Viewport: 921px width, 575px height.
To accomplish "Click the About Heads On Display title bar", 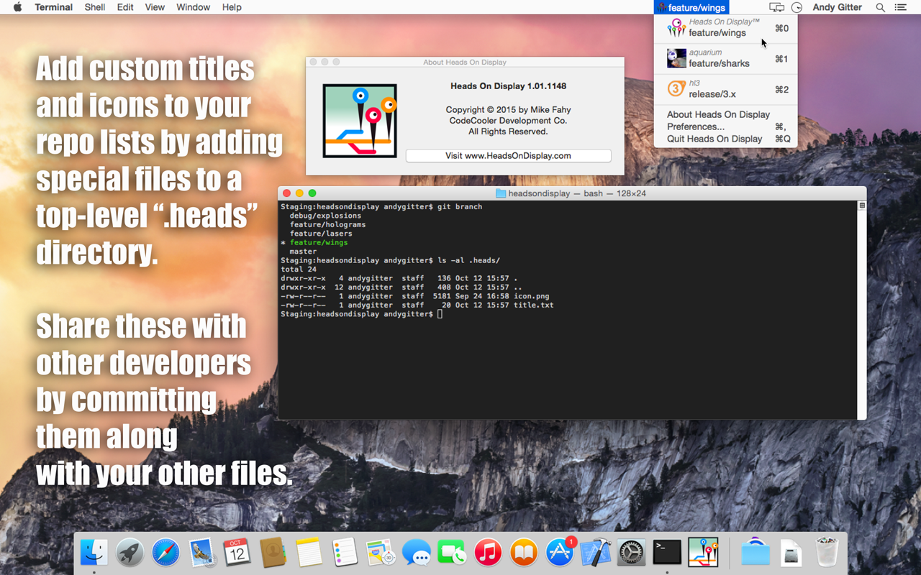I will click(465, 63).
